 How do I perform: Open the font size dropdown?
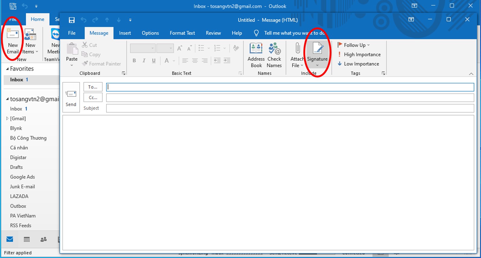171,48
